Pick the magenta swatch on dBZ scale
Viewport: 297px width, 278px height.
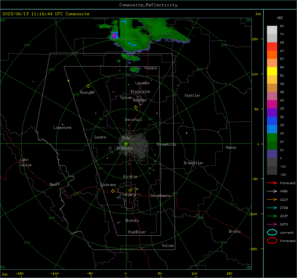pyautogui.click(x=272, y=104)
